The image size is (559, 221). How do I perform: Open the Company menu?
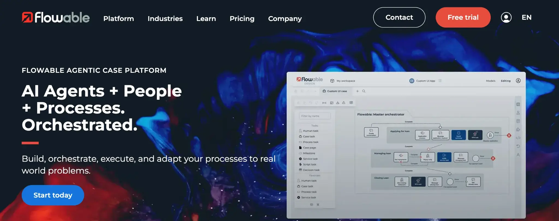coord(285,19)
